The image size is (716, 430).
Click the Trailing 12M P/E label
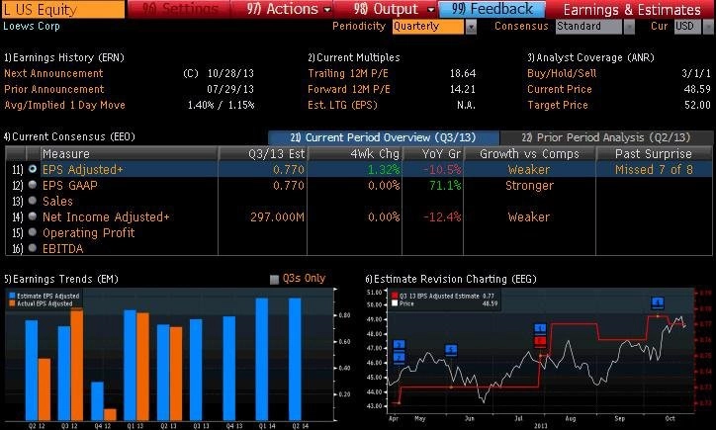(x=348, y=73)
